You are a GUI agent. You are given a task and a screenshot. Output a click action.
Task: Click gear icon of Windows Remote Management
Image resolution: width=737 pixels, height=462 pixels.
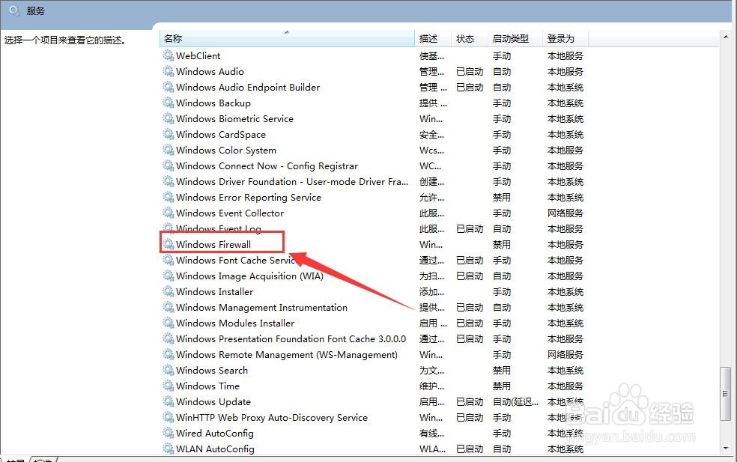169,354
